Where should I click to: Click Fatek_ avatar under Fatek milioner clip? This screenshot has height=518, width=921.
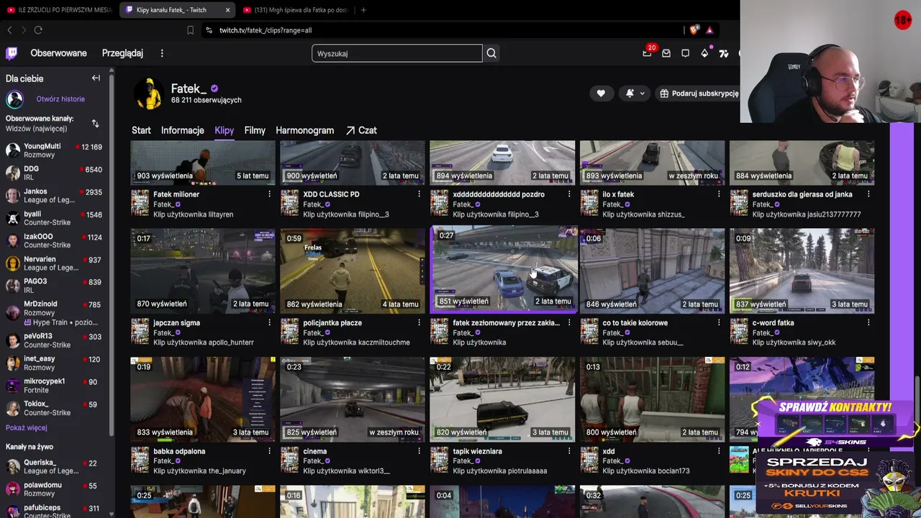(140, 204)
